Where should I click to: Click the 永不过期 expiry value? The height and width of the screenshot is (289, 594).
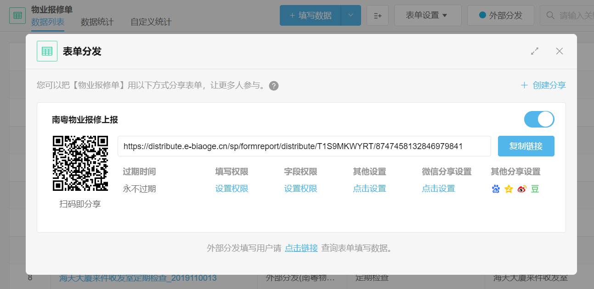pyautogui.click(x=140, y=189)
